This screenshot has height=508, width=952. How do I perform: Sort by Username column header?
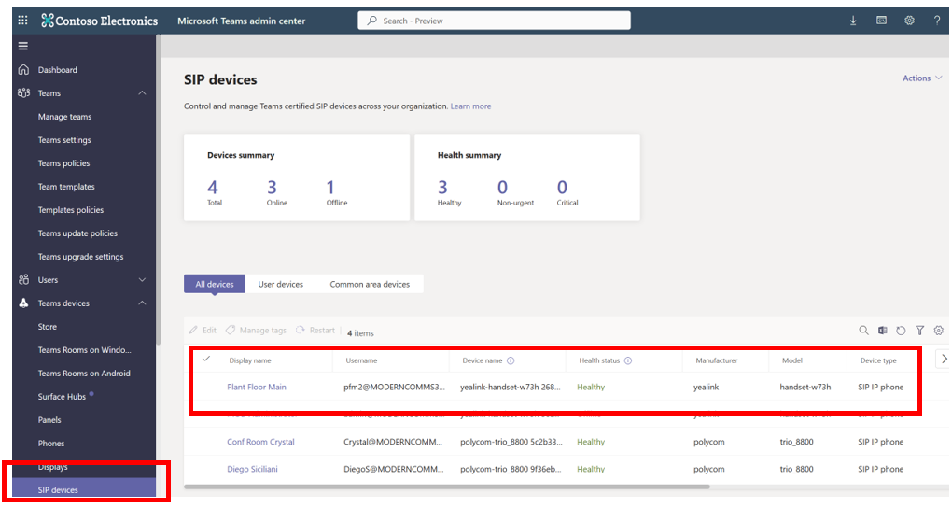click(x=361, y=360)
